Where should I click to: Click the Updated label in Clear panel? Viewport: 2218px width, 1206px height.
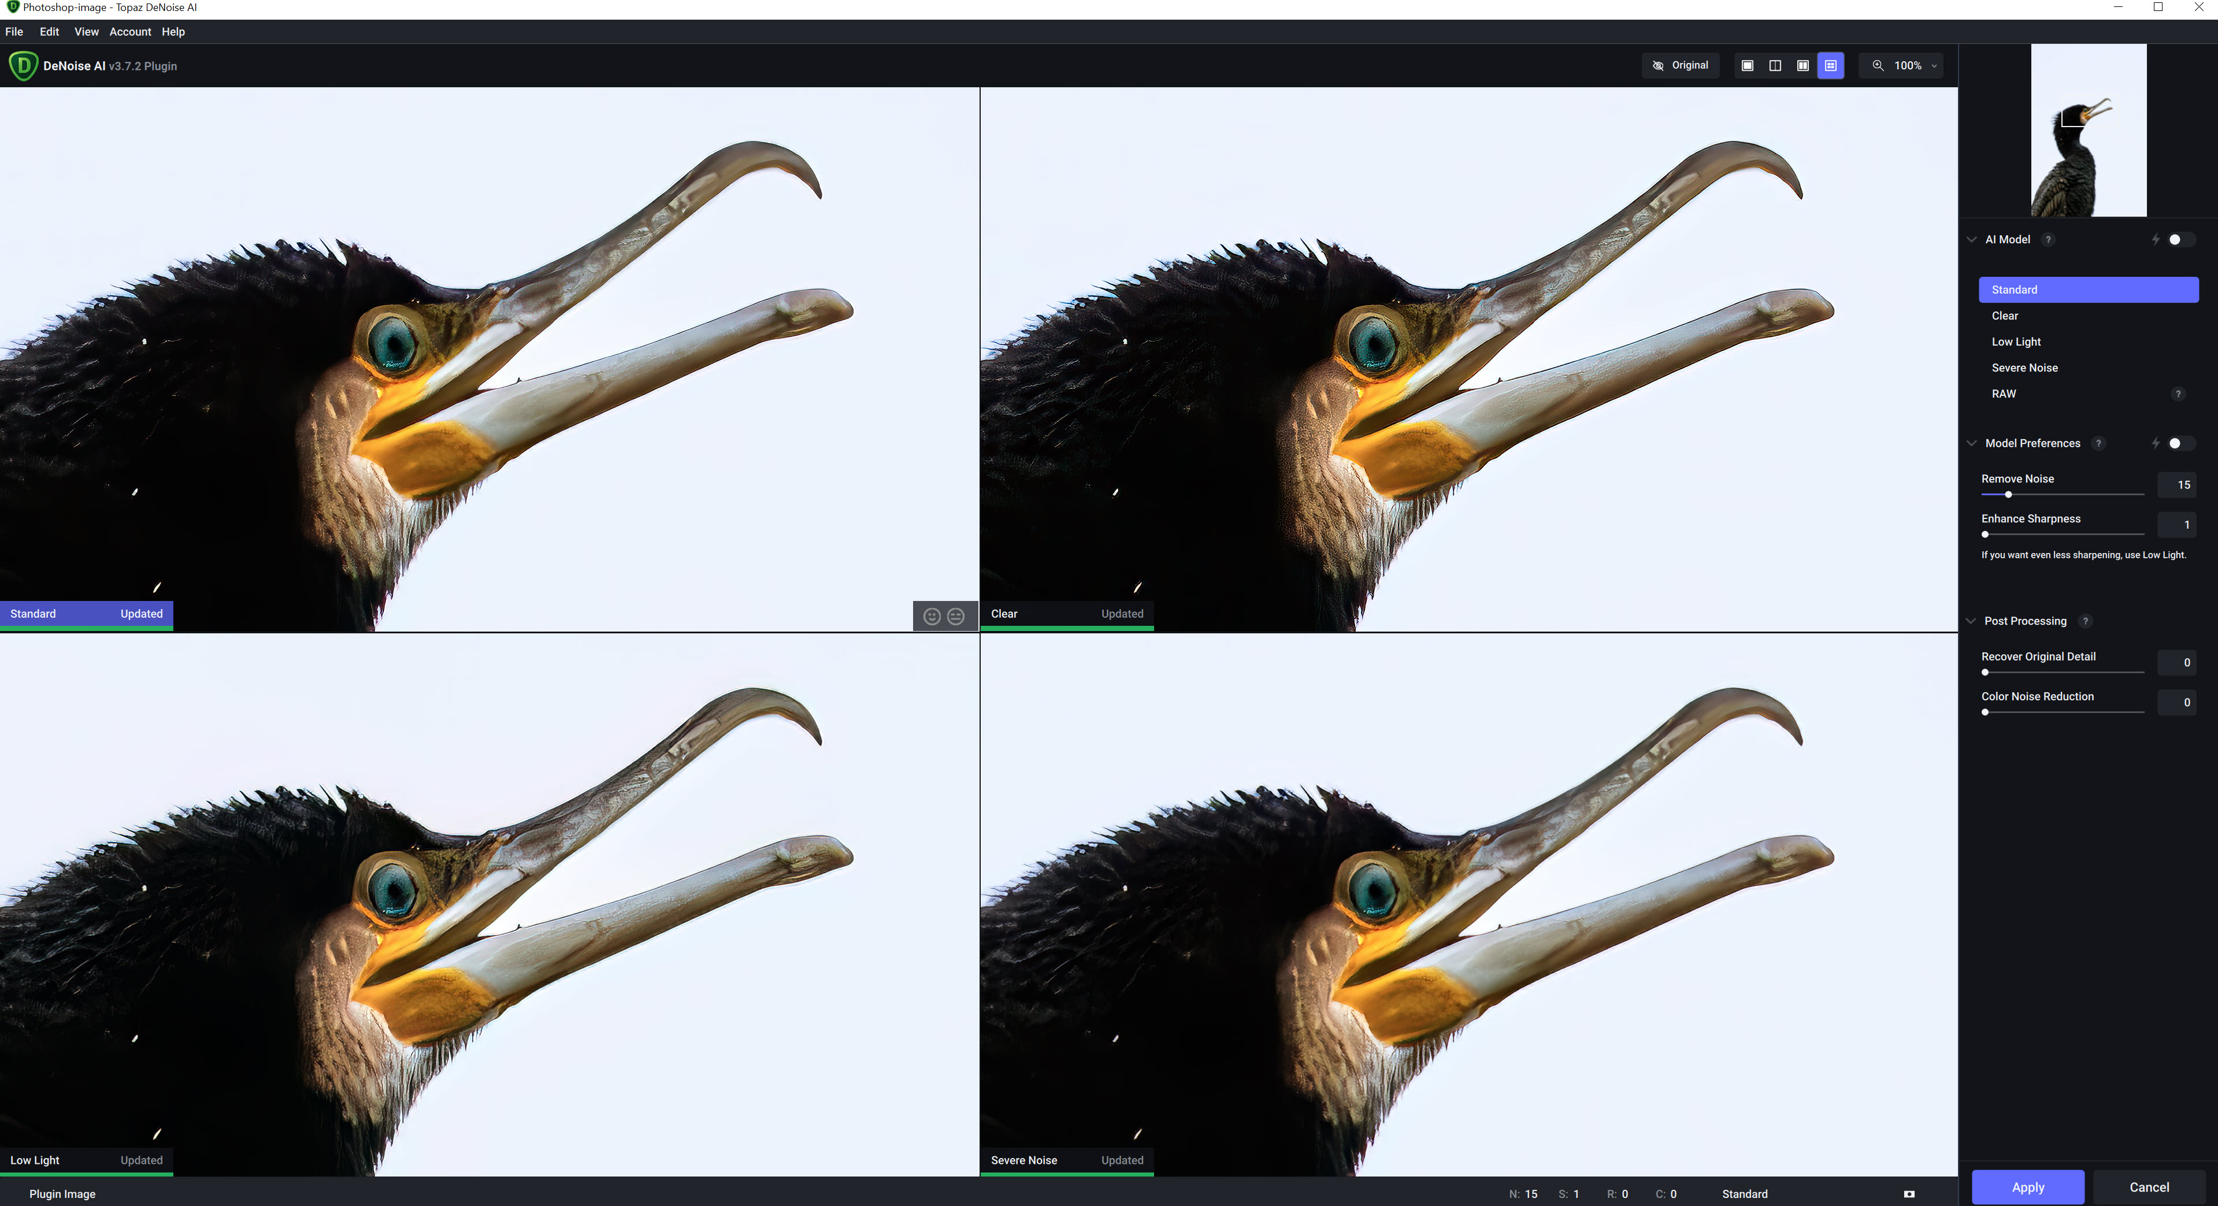coord(1122,614)
